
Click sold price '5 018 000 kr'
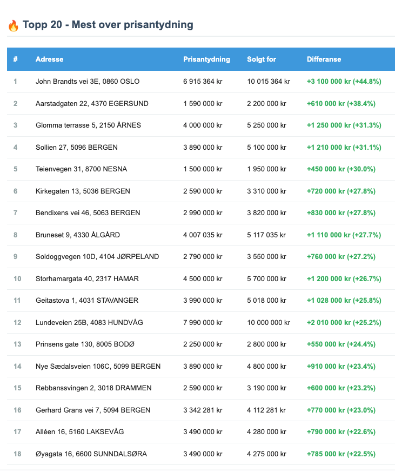click(x=266, y=301)
